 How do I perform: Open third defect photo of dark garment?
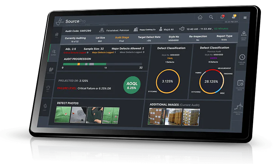coord(94,115)
